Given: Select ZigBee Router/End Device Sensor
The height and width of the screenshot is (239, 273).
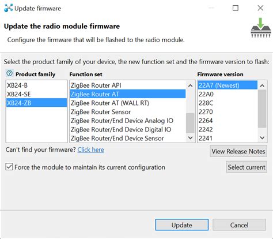Looking at the screenshot, I should 128,138.
